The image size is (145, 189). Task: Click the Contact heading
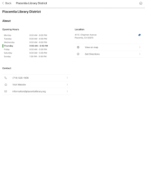(7, 68)
